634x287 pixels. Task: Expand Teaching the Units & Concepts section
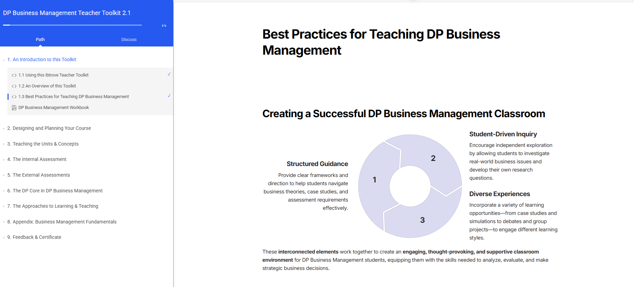(46, 144)
